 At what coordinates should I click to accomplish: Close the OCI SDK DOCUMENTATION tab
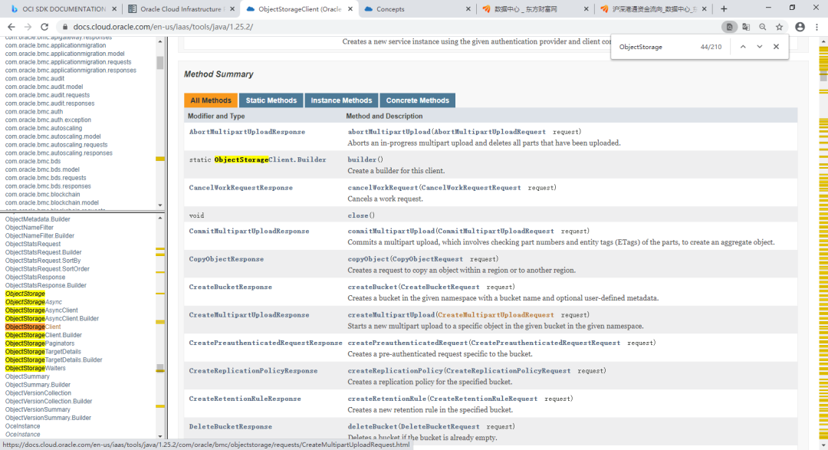[x=114, y=9]
